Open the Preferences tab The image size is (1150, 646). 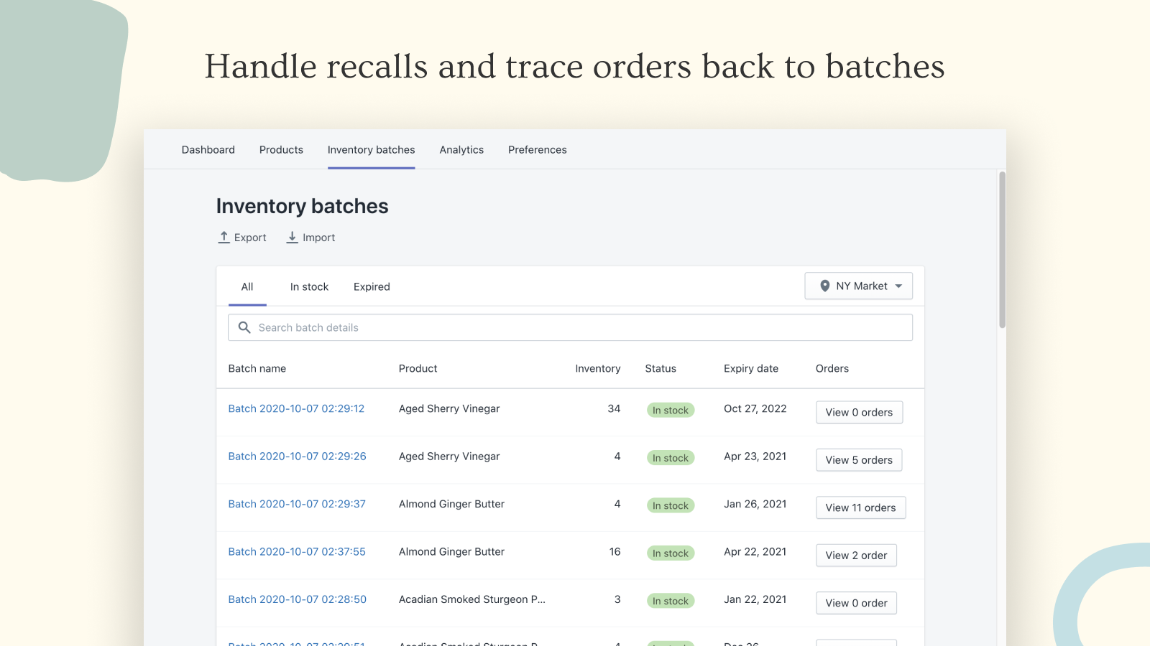537,149
